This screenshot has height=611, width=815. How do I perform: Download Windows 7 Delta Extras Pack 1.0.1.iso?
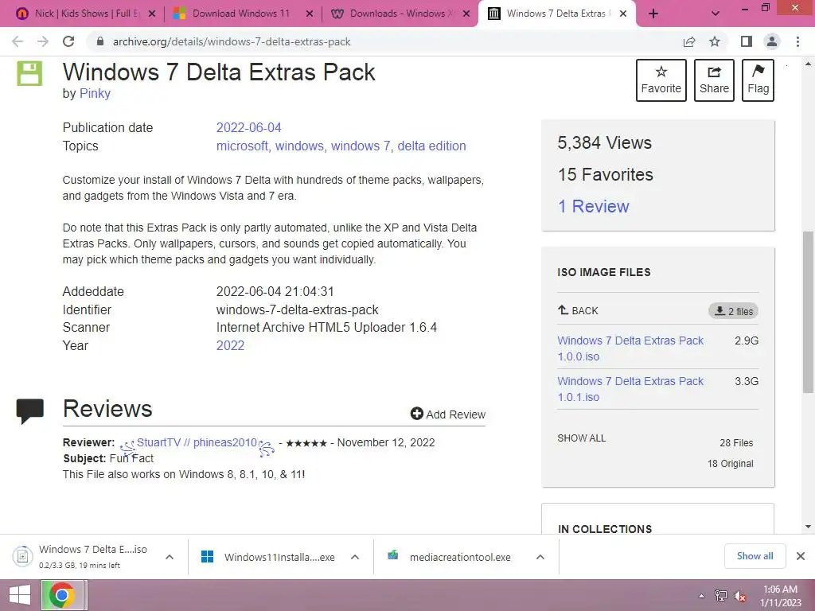coord(630,389)
